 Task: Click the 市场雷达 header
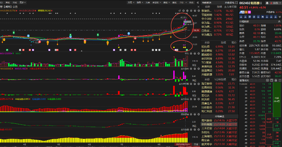(219, 116)
